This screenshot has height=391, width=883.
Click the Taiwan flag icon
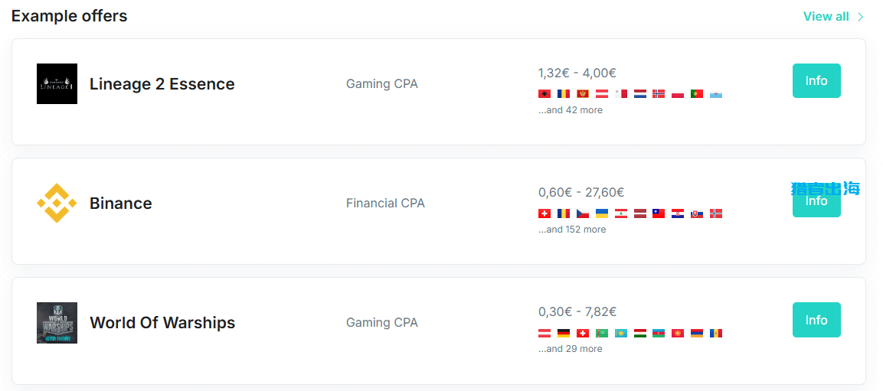coord(659,213)
